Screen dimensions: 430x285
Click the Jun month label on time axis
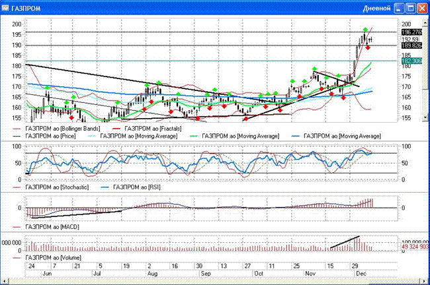click(x=47, y=274)
